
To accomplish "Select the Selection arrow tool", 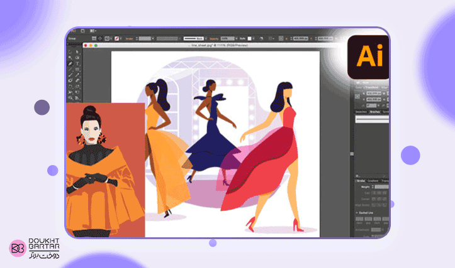I will point(70,52).
